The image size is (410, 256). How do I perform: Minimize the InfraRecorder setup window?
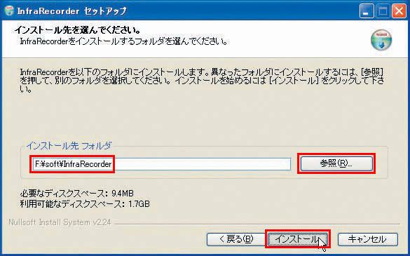[367, 11]
